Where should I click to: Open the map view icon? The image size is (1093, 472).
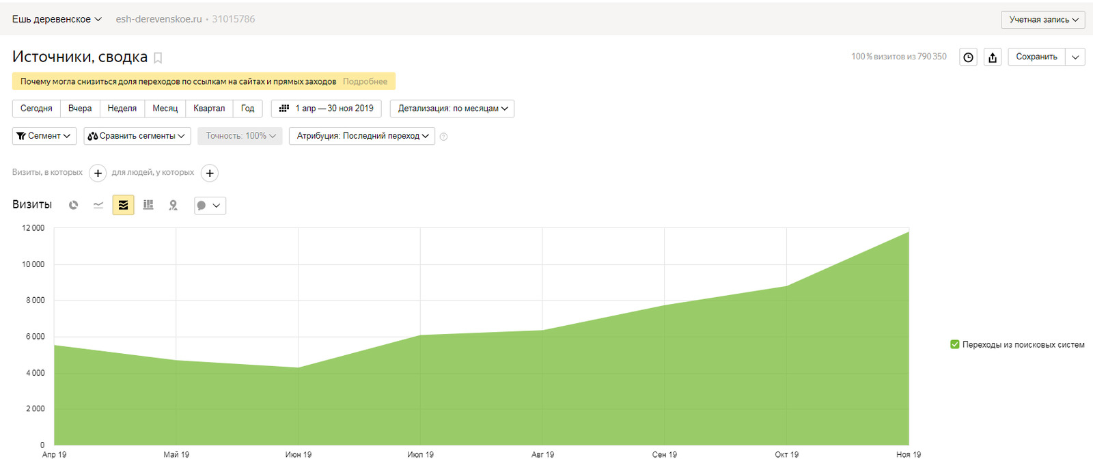(x=173, y=205)
